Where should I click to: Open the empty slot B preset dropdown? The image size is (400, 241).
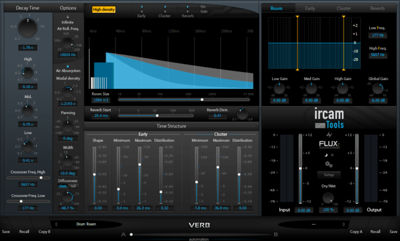(x=314, y=224)
